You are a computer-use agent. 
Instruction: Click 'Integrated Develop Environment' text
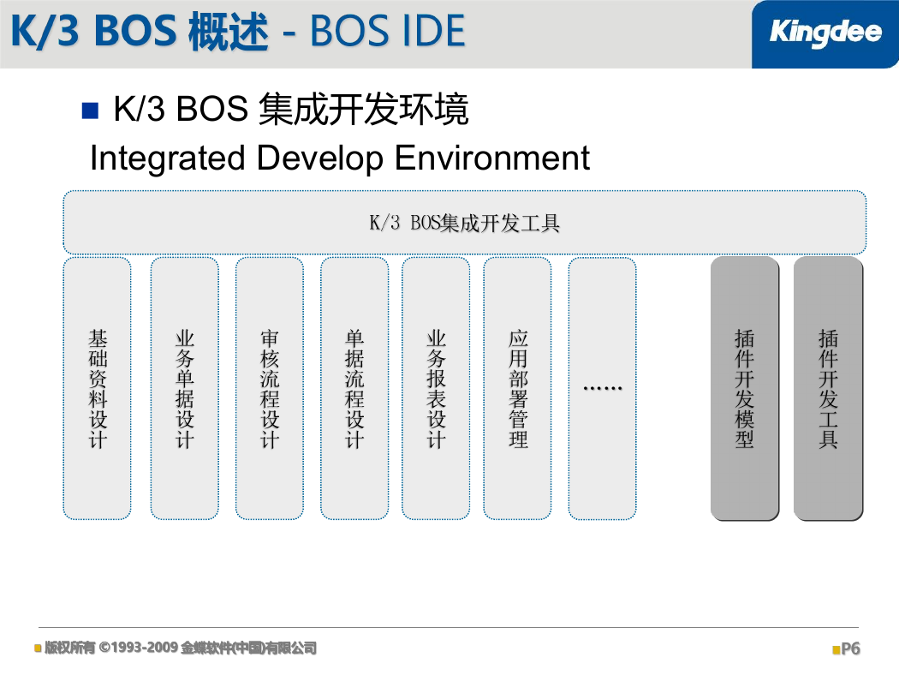point(340,158)
